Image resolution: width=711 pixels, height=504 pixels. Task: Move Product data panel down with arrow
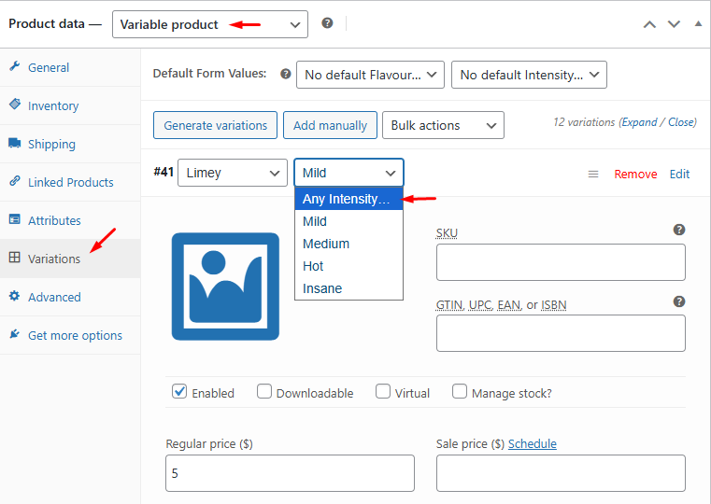[675, 24]
